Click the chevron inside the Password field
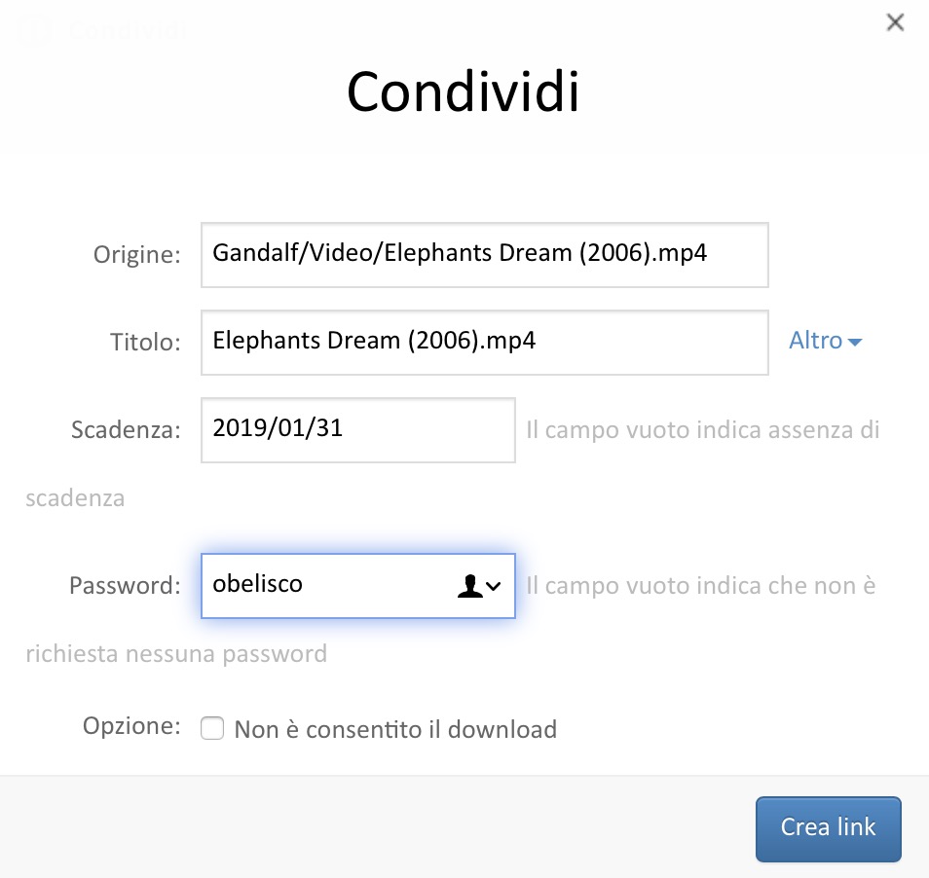The width and height of the screenshot is (929, 878). (494, 586)
